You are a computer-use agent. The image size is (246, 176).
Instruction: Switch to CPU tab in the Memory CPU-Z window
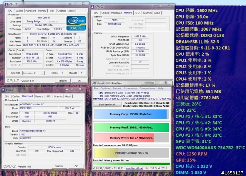coord(96,13)
